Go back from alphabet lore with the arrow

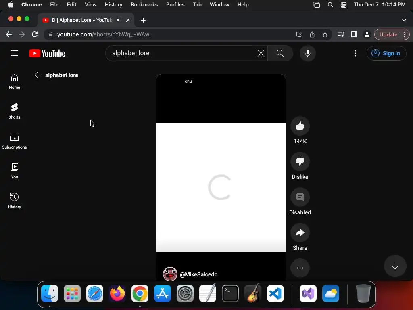(x=38, y=75)
